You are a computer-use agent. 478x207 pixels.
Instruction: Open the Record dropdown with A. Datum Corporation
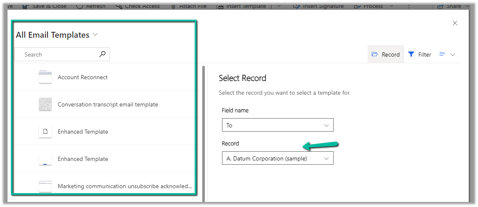tap(277, 158)
